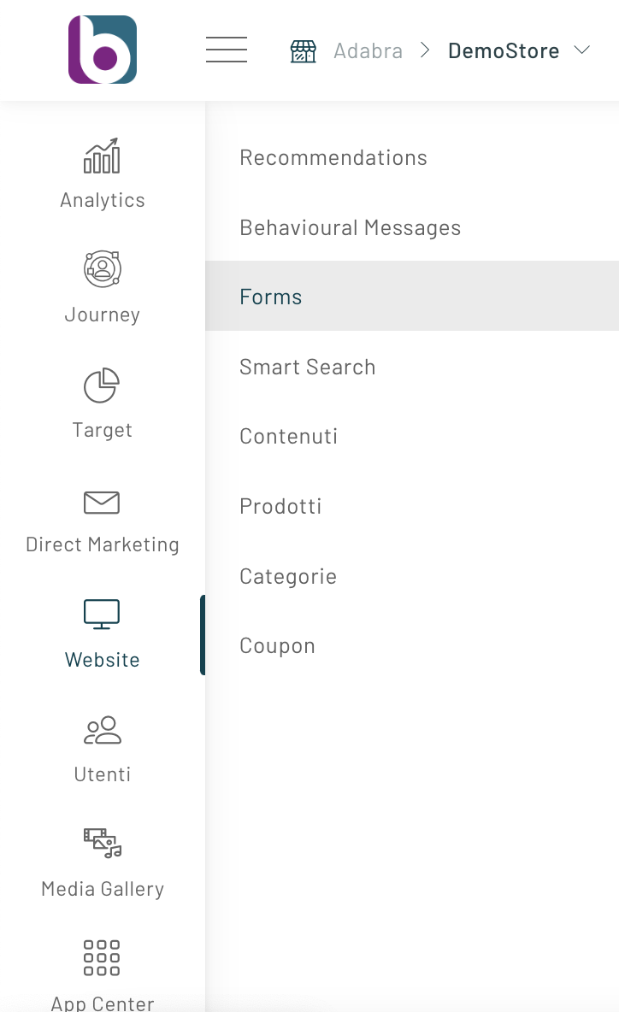
Task: Open the Analytics bar chart icon
Action: pyautogui.click(x=102, y=156)
